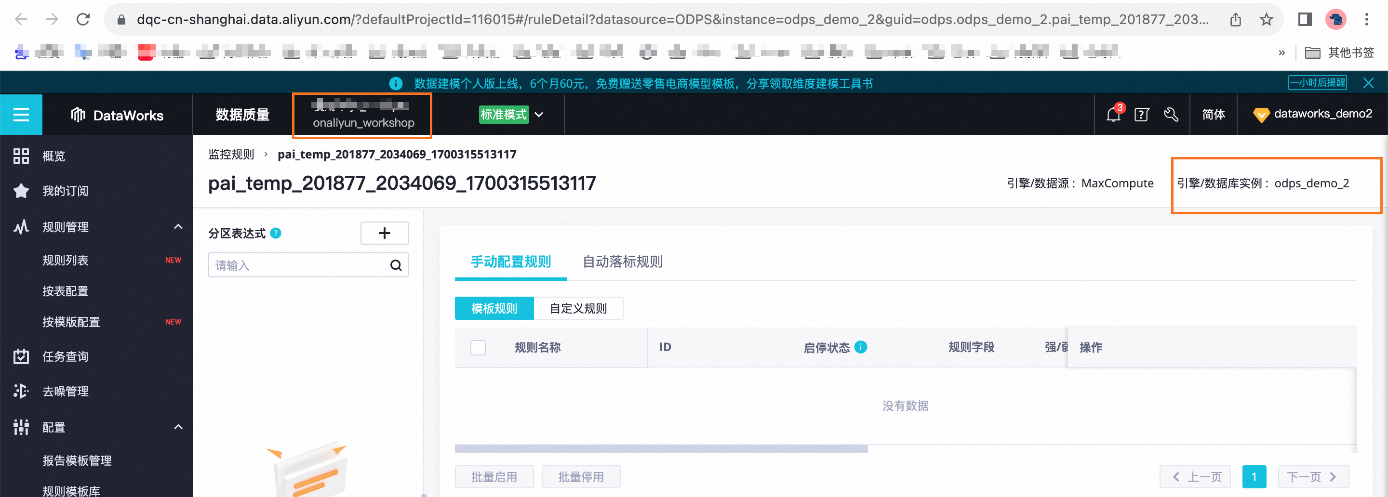The width and height of the screenshot is (1388, 497).
Task: Show hidden bookmarks with » chevron
Action: click(1282, 53)
